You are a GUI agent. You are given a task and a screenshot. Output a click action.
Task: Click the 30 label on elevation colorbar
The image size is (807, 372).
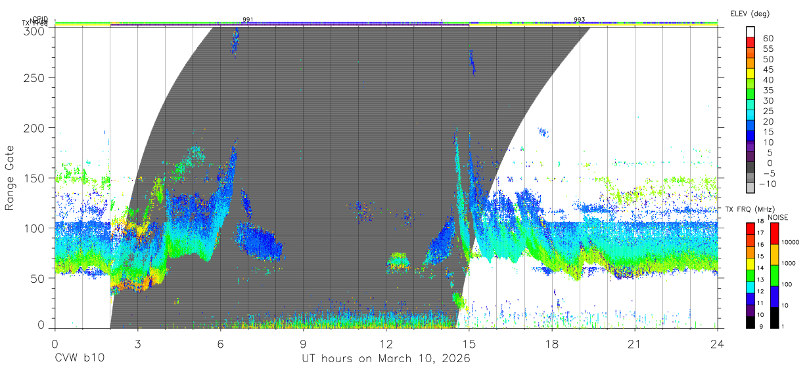(x=768, y=100)
